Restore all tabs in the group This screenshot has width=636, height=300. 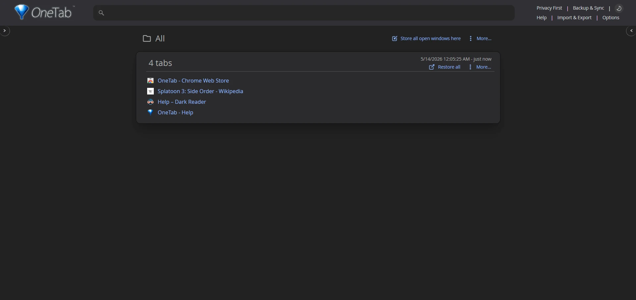point(449,67)
